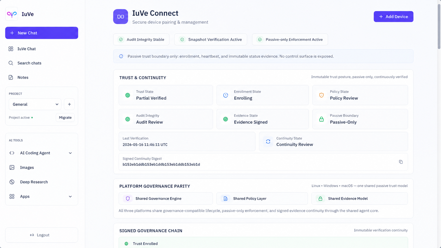Click the Passive-only Enforcement check icon
This screenshot has width=441, height=248.
click(260, 40)
